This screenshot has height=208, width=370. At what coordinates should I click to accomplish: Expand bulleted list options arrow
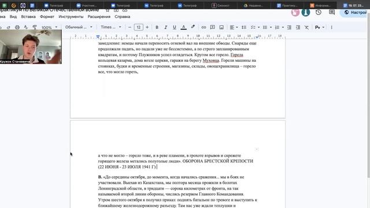coord(271,27)
